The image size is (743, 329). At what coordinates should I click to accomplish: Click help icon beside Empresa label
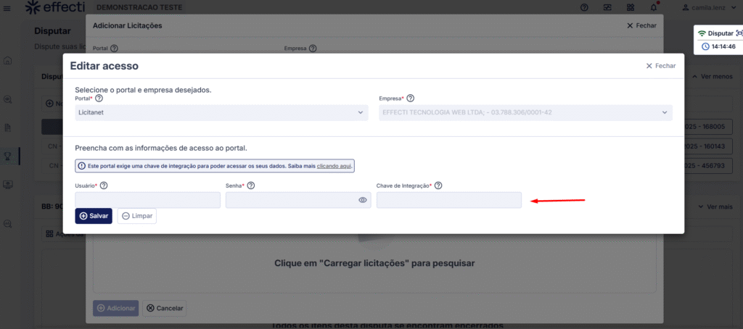pos(410,98)
